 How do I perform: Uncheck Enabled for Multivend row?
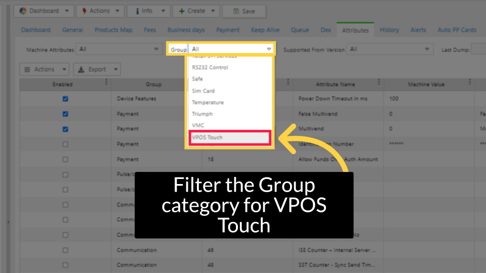(65, 129)
